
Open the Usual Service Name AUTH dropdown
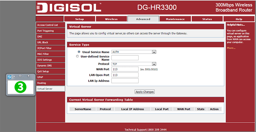[134, 52]
